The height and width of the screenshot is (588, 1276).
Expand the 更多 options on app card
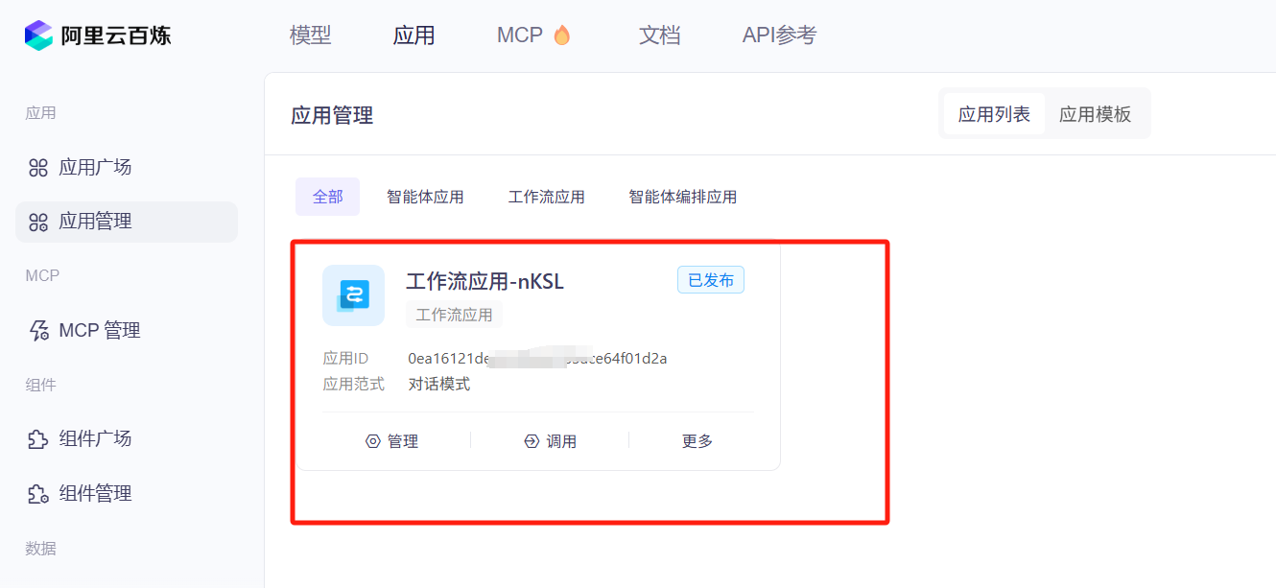click(x=697, y=441)
